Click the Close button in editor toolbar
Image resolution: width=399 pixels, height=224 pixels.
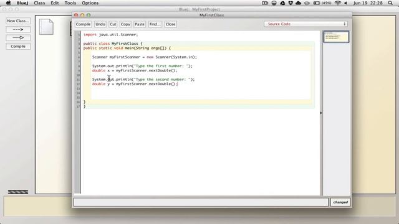coord(170,24)
